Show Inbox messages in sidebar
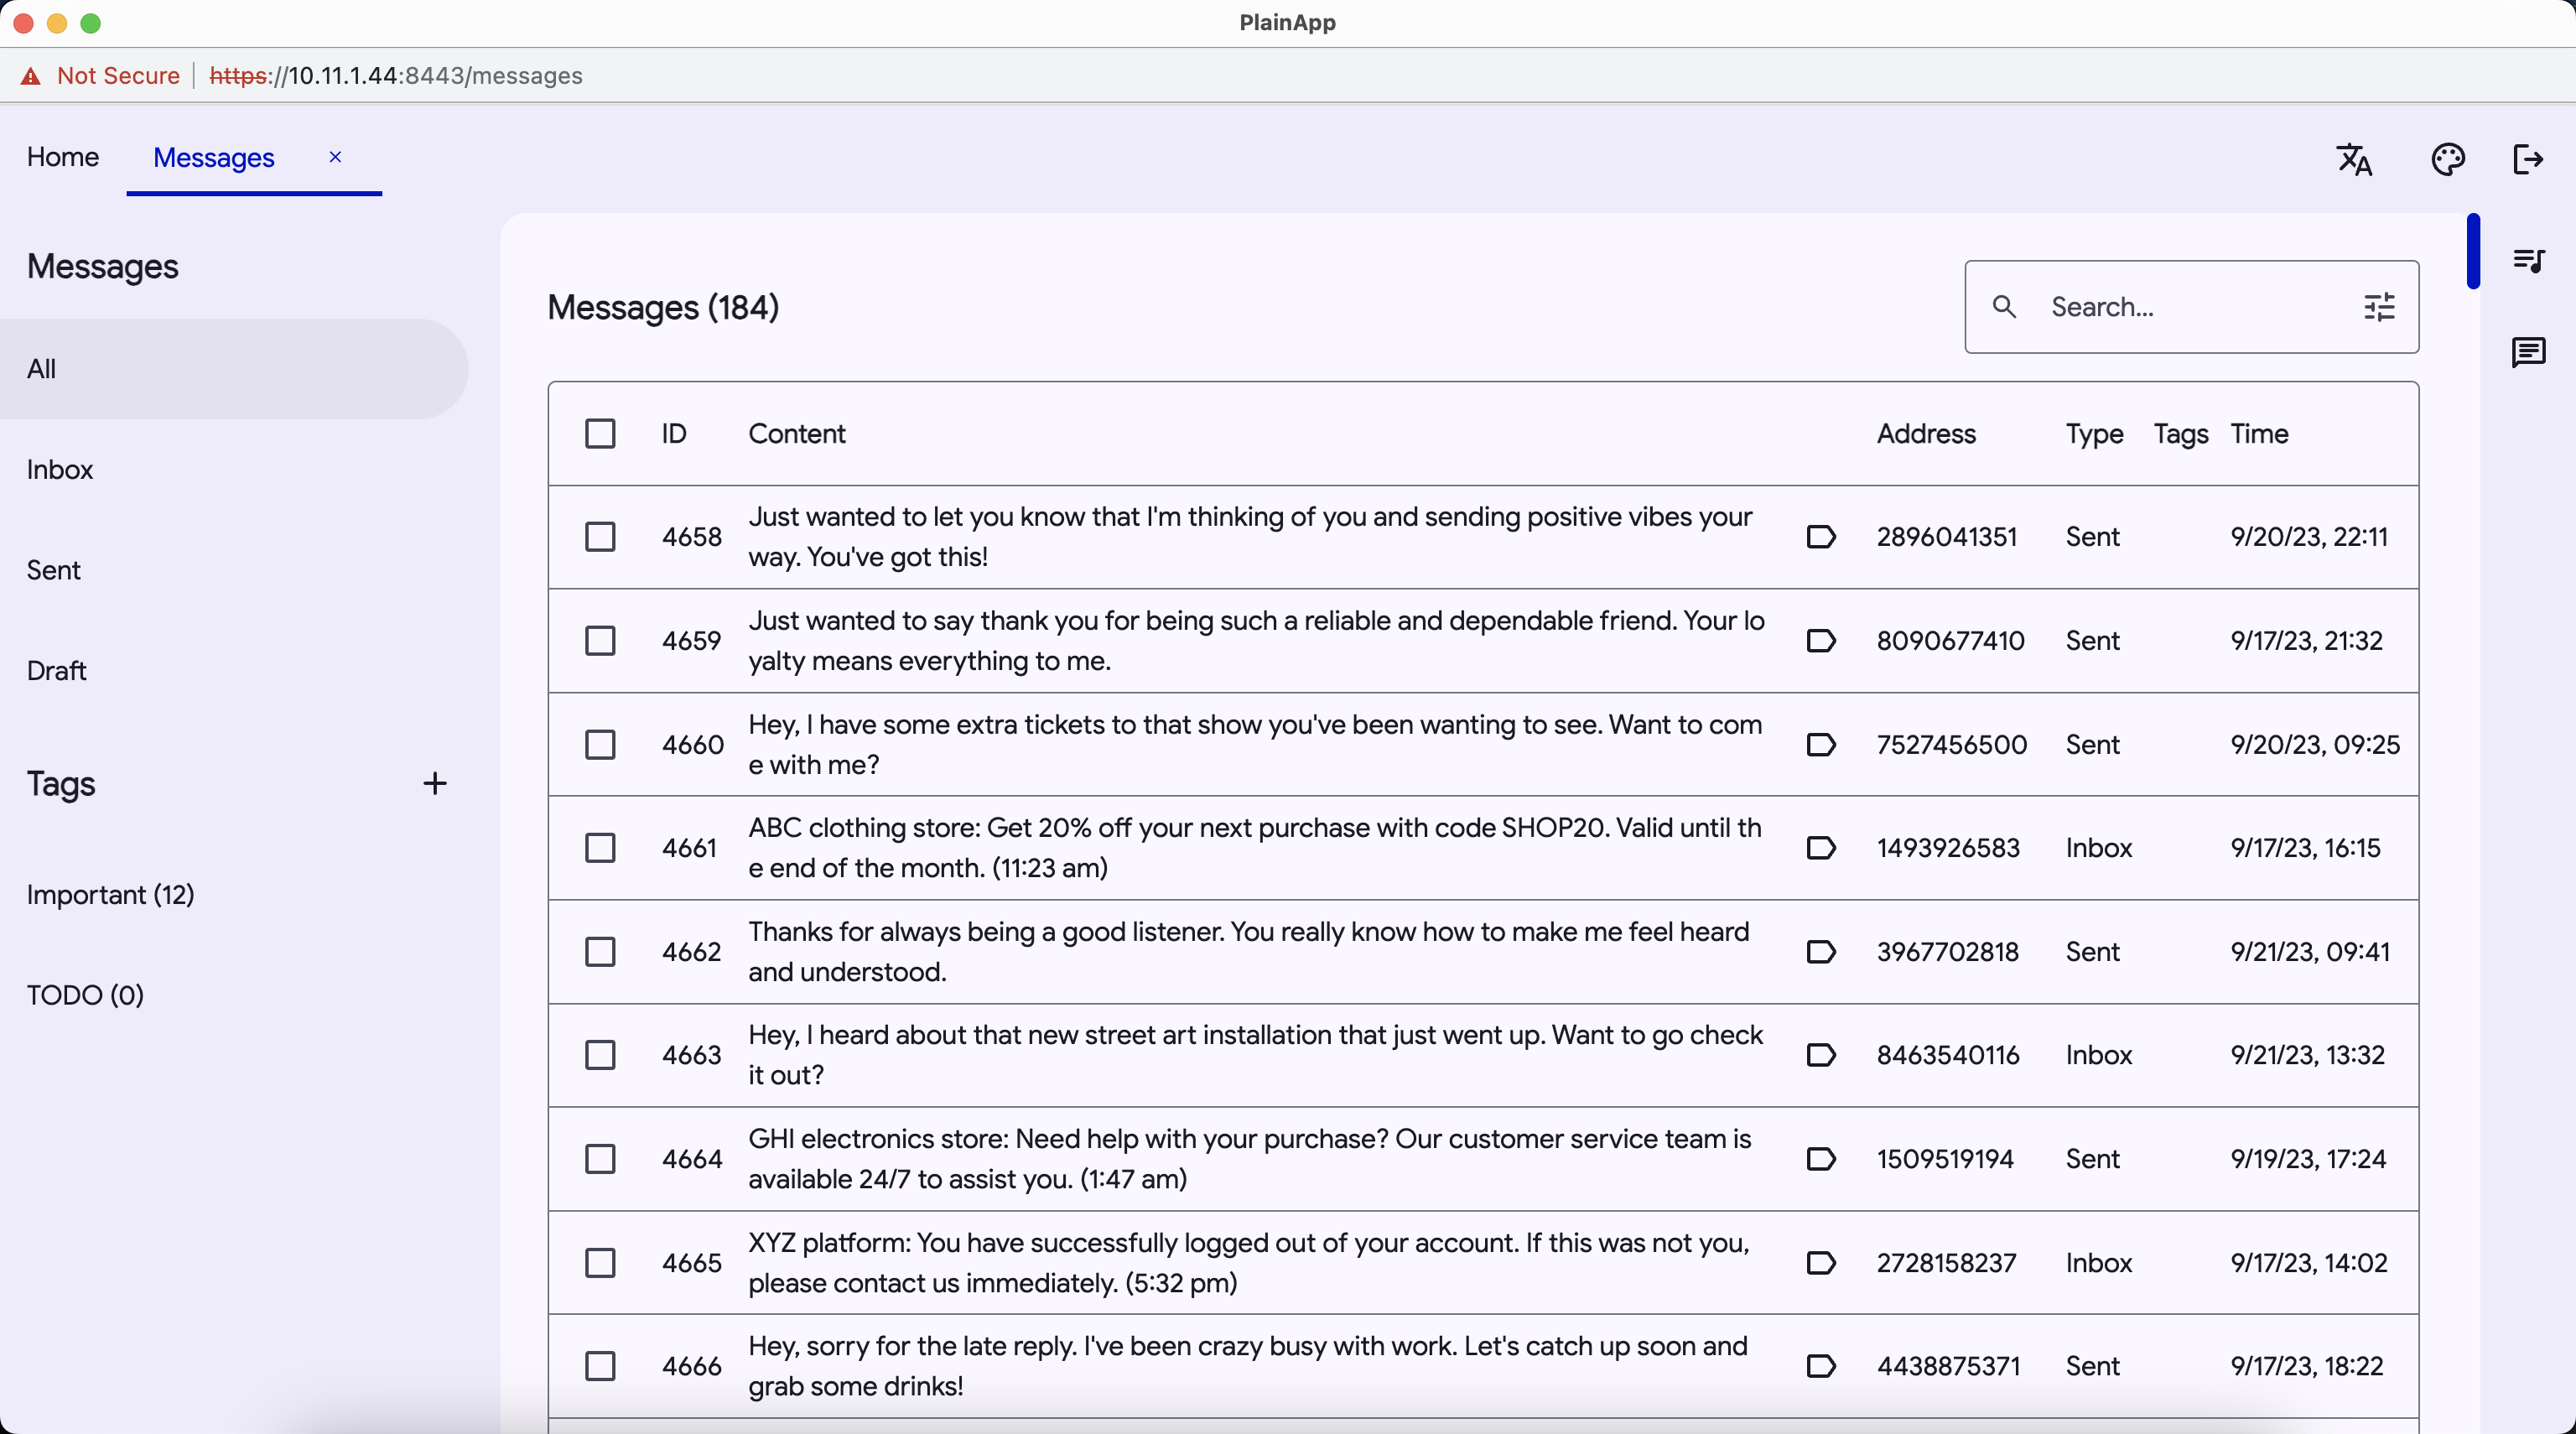 60,469
